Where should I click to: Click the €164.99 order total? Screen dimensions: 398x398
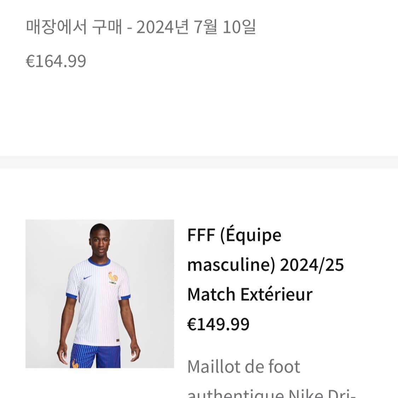tap(56, 61)
